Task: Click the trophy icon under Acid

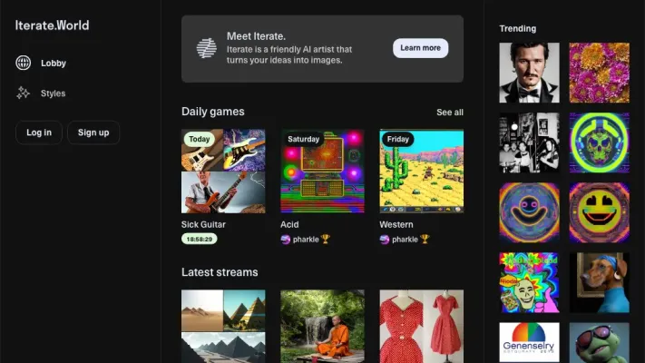Action: coord(326,240)
